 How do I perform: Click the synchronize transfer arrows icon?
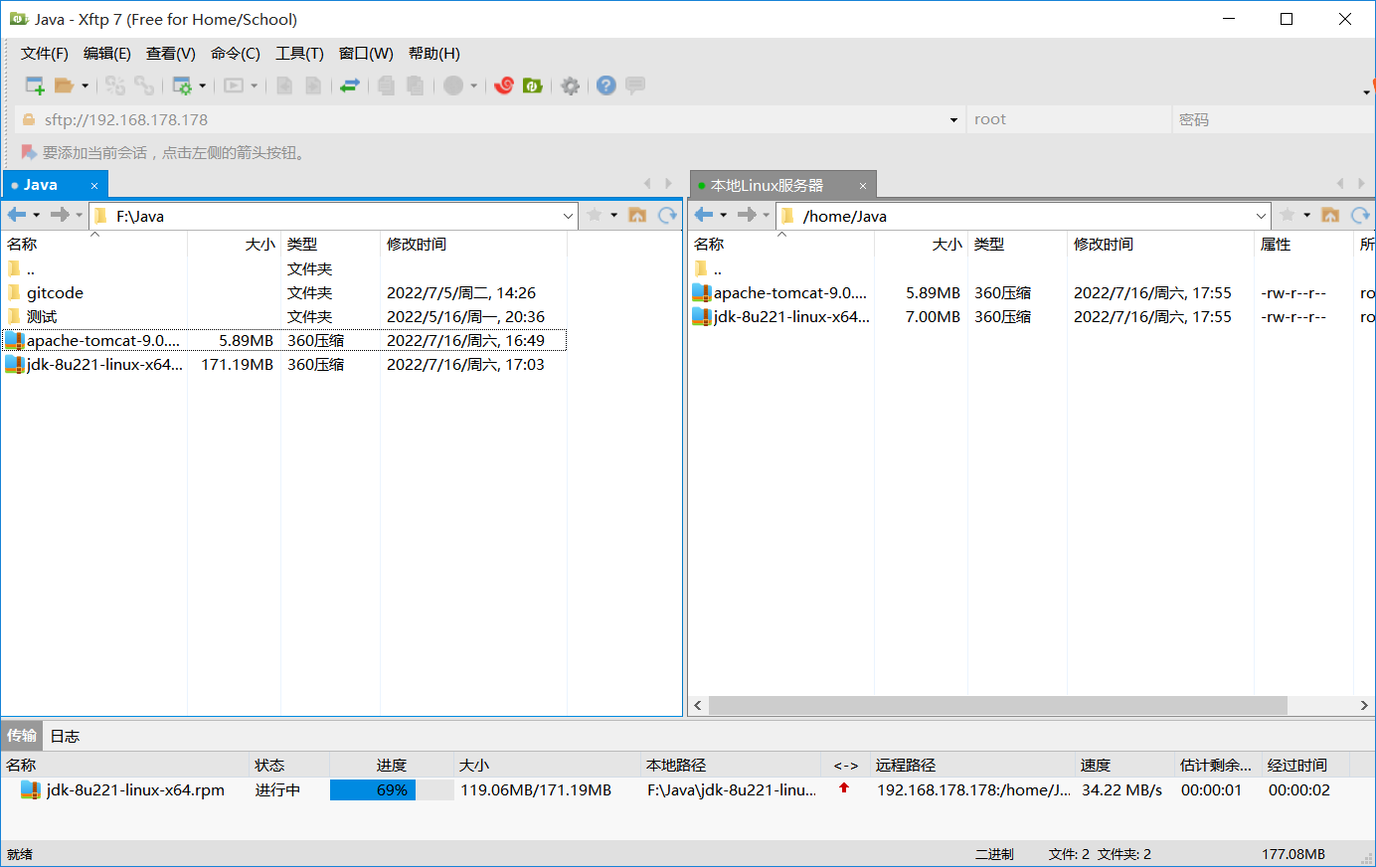(x=350, y=86)
